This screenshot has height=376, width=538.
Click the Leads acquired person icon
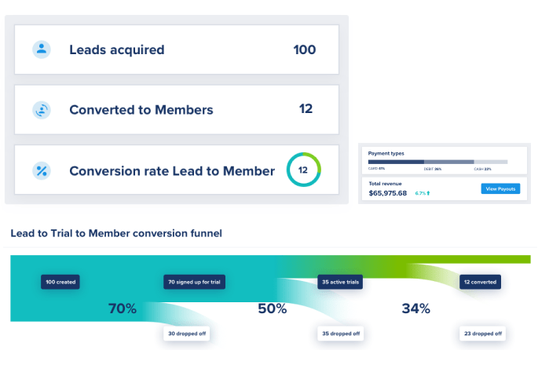click(41, 49)
